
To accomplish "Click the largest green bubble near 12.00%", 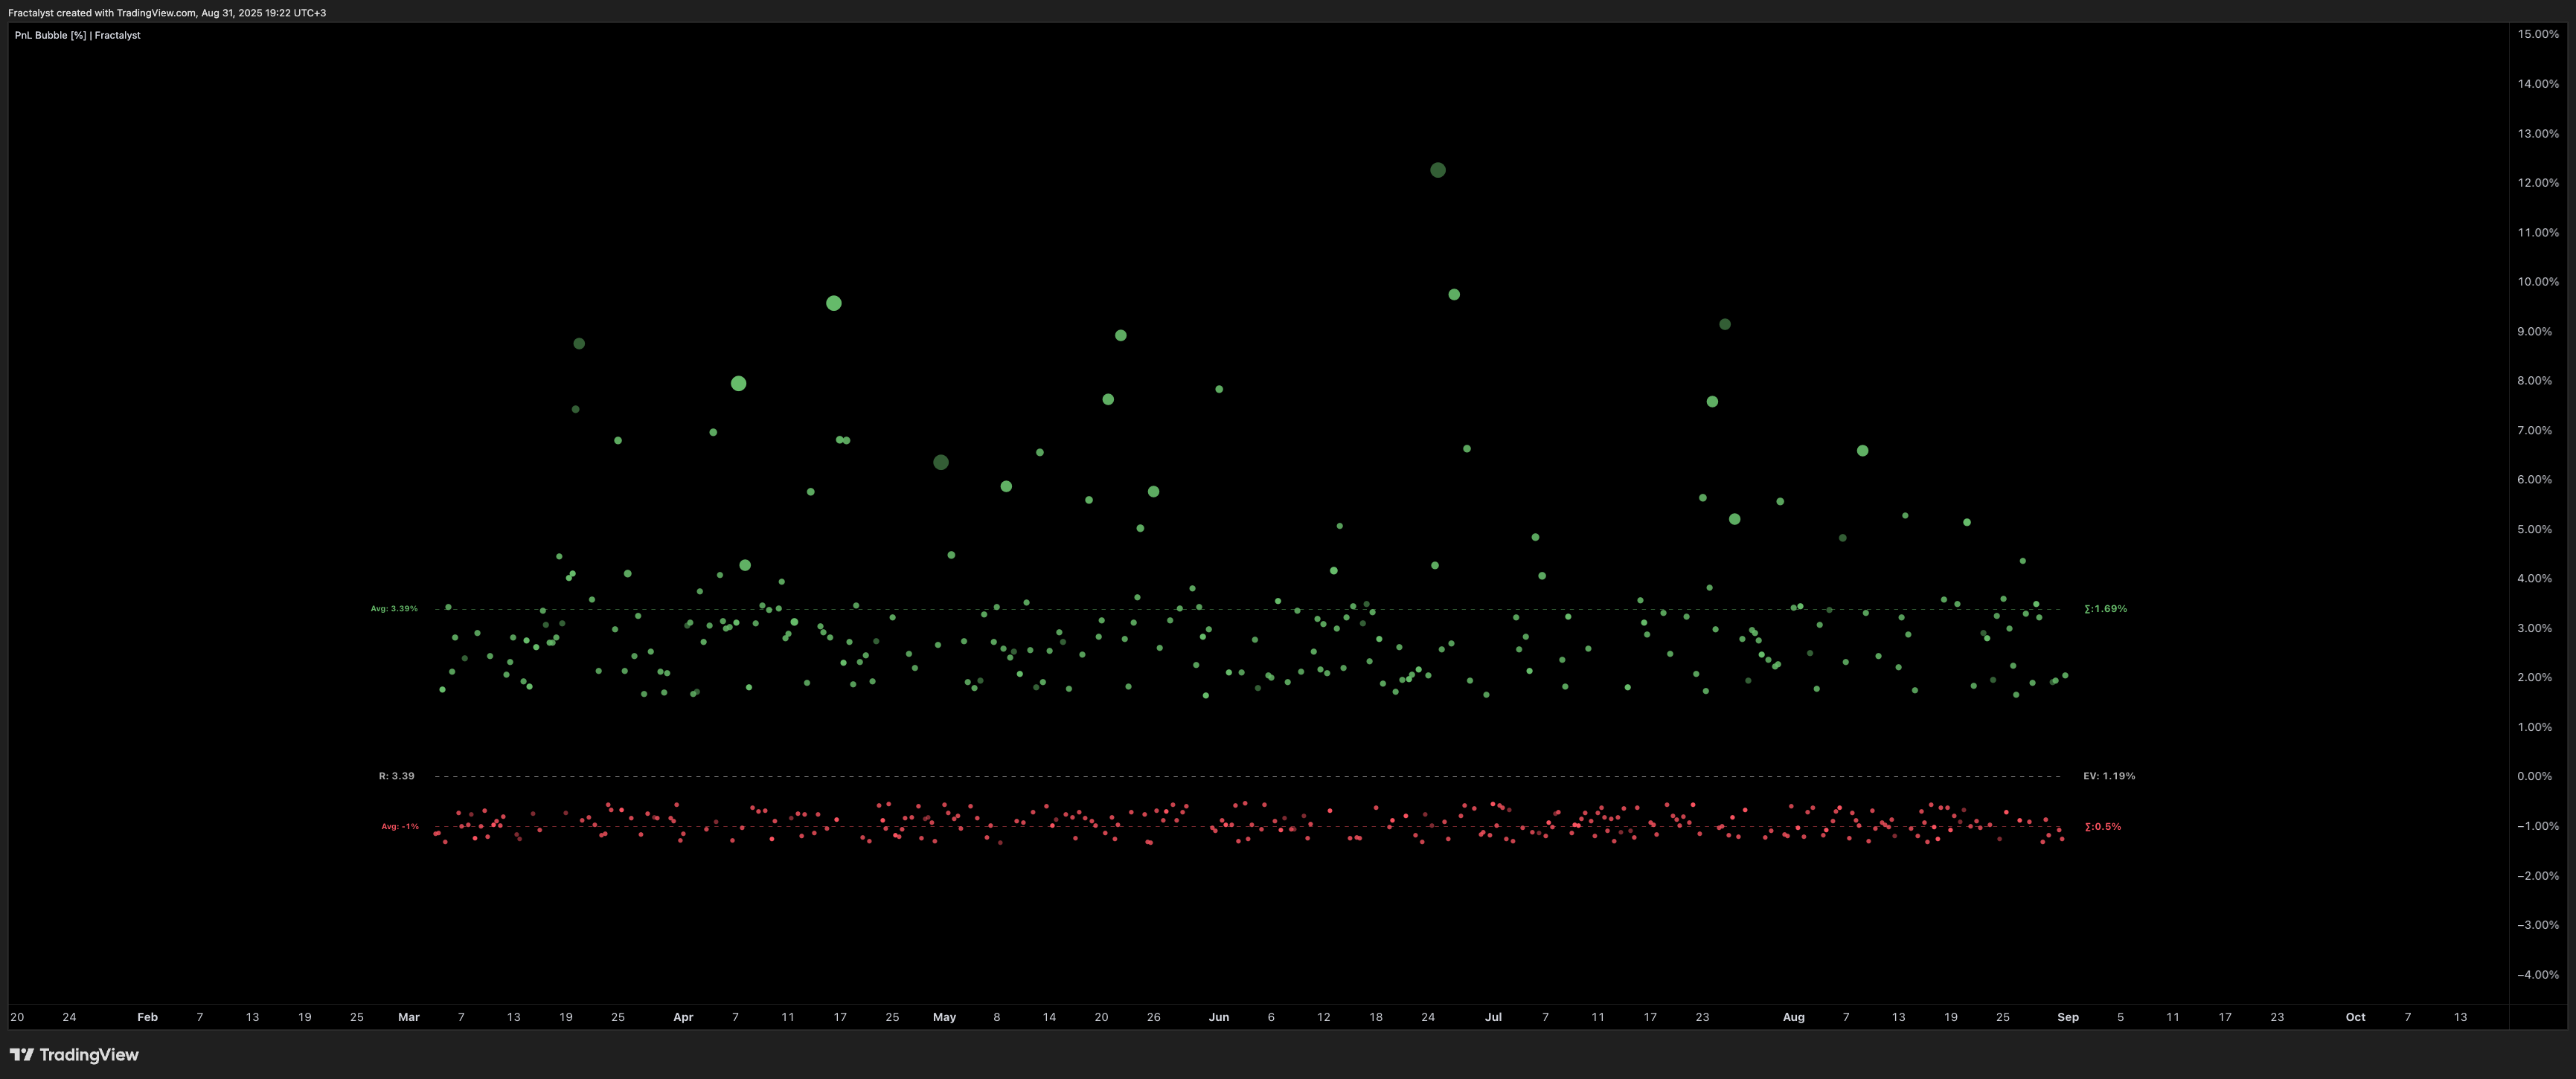I will coord(1438,170).
